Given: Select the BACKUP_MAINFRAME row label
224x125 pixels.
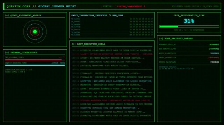Looking at the screenshot, I should [x=167, y=62].
